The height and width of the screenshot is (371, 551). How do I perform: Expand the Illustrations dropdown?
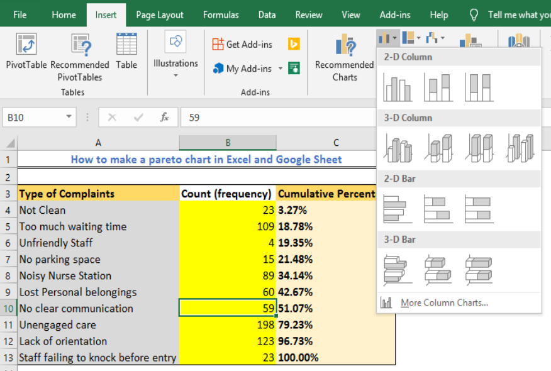175,75
